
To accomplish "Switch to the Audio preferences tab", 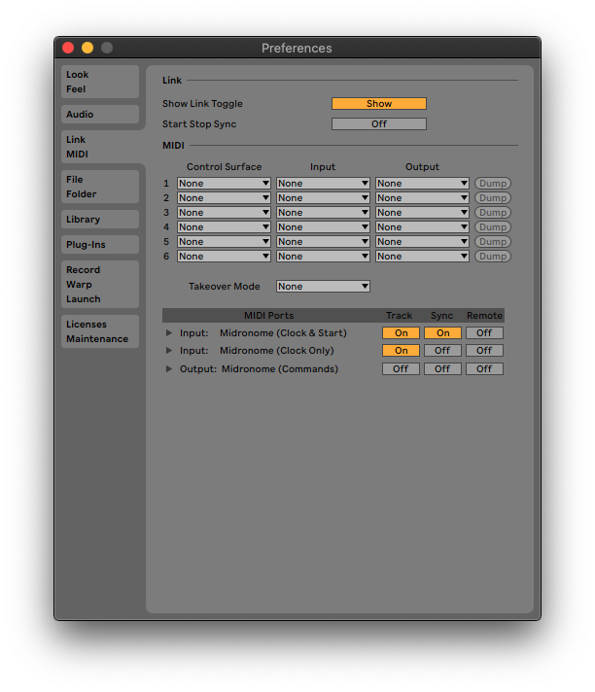I will tap(100, 115).
